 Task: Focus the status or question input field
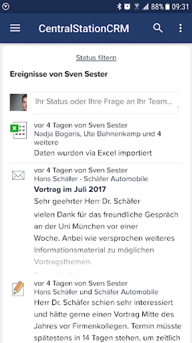[x=104, y=103]
